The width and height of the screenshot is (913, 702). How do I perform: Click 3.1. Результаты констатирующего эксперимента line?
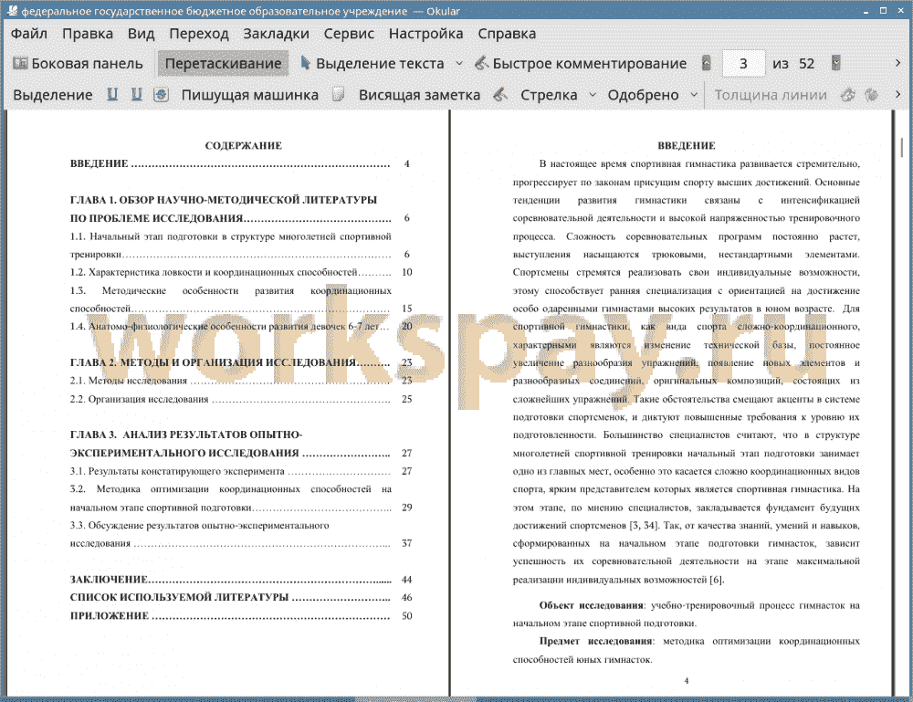click(241, 471)
